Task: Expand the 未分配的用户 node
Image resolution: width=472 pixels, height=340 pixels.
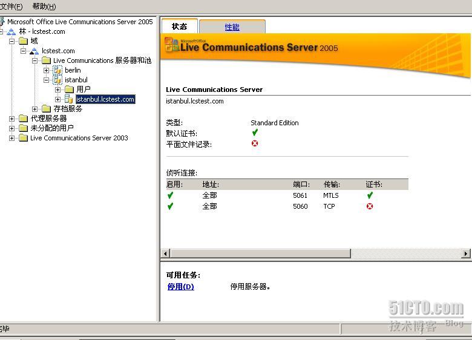Action: (x=11, y=128)
